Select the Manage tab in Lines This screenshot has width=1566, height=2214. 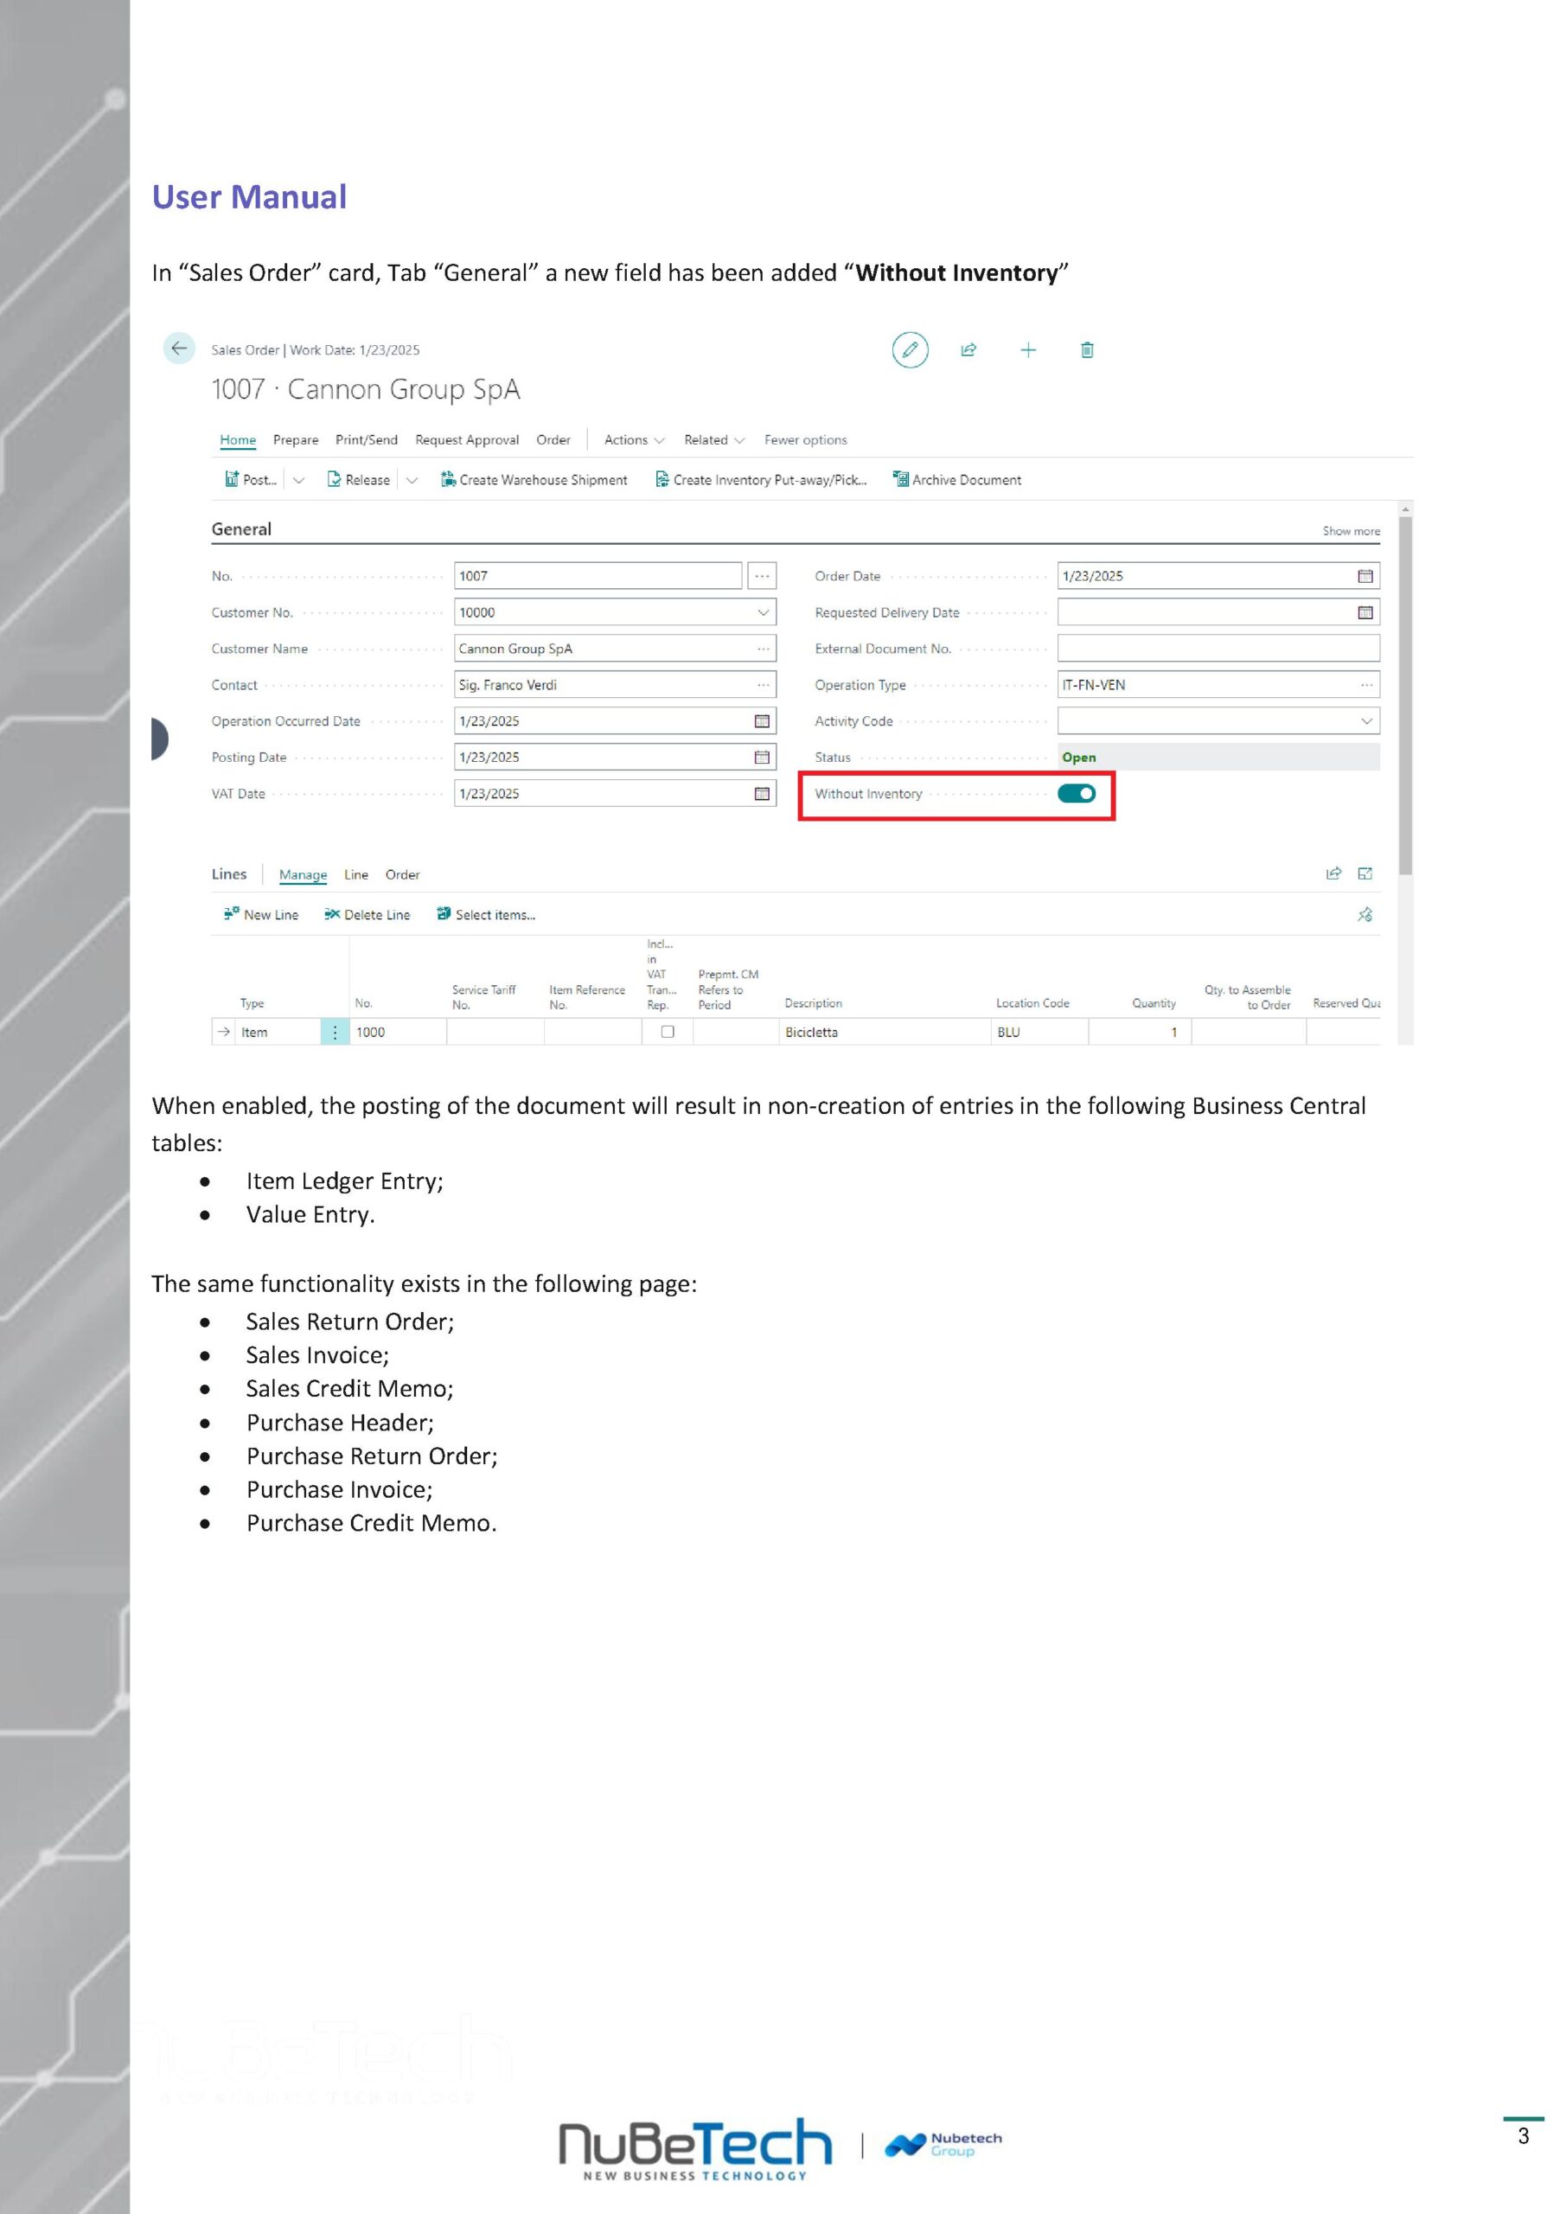click(x=303, y=874)
